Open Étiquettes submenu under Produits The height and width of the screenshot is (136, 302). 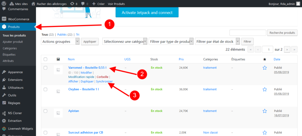(9, 55)
